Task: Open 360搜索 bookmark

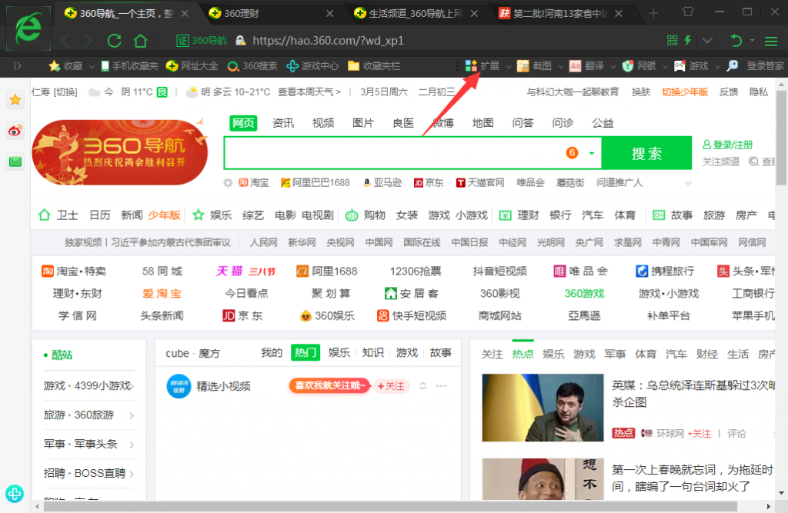Action: pyautogui.click(x=252, y=66)
